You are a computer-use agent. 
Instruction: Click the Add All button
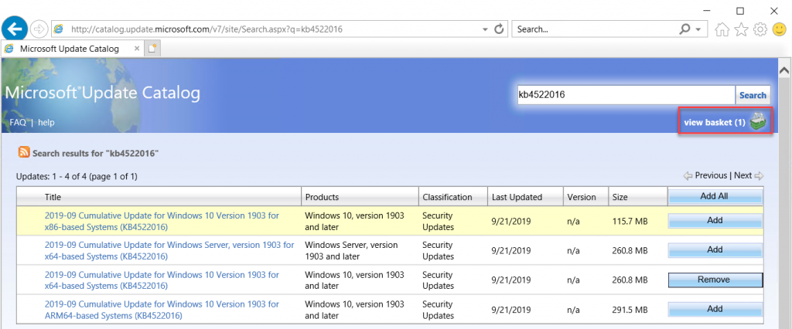click(714, 196)
